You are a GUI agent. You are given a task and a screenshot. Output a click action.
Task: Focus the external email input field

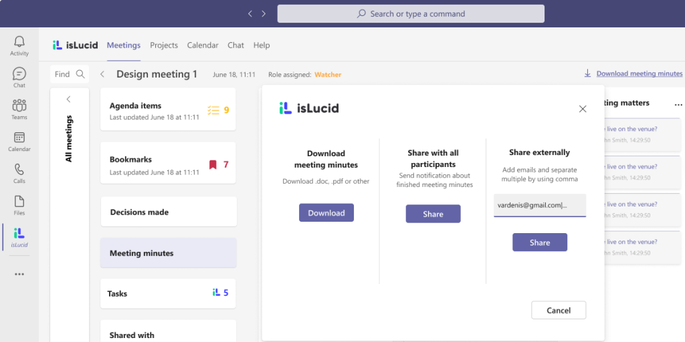coord(540,206)
